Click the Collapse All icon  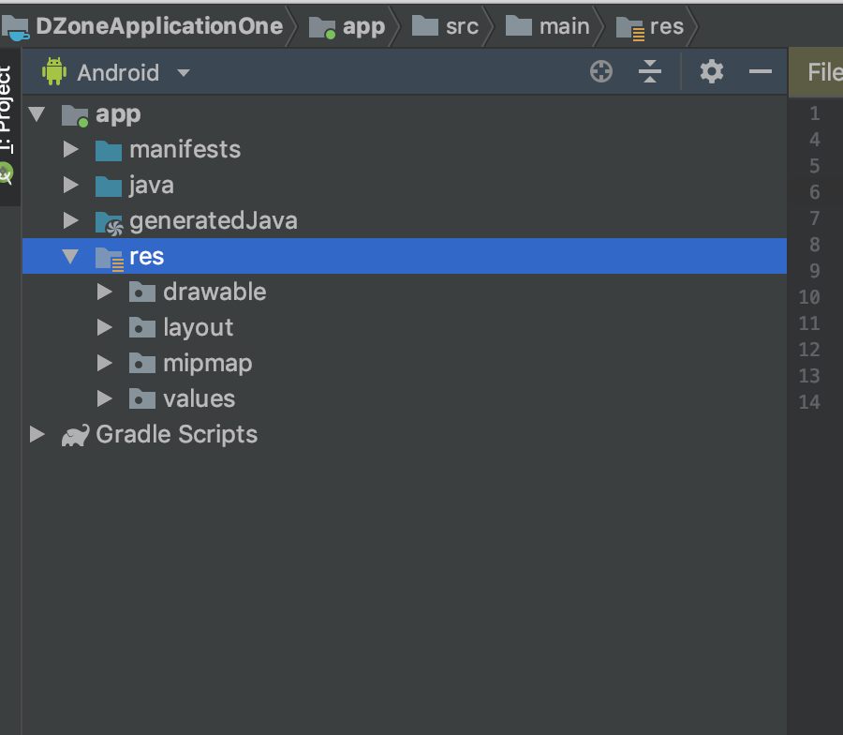point(650,71)
